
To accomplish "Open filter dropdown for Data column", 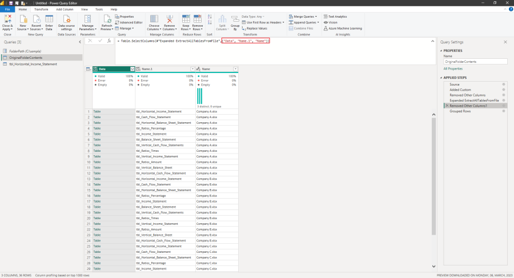I will (x=132, y=69).
